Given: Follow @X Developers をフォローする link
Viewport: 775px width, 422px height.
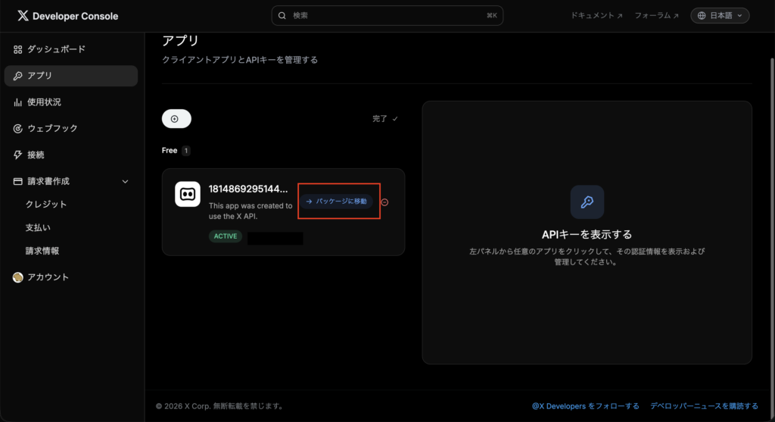Looking at the screenshot, I should 585,406.
